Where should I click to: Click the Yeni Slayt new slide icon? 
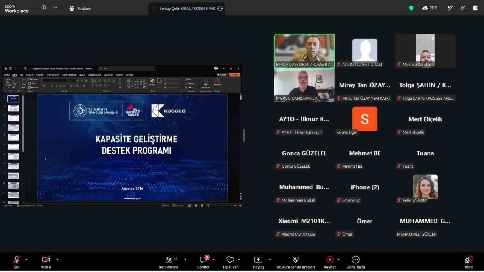pyautogui.click(x=24, y=82)
